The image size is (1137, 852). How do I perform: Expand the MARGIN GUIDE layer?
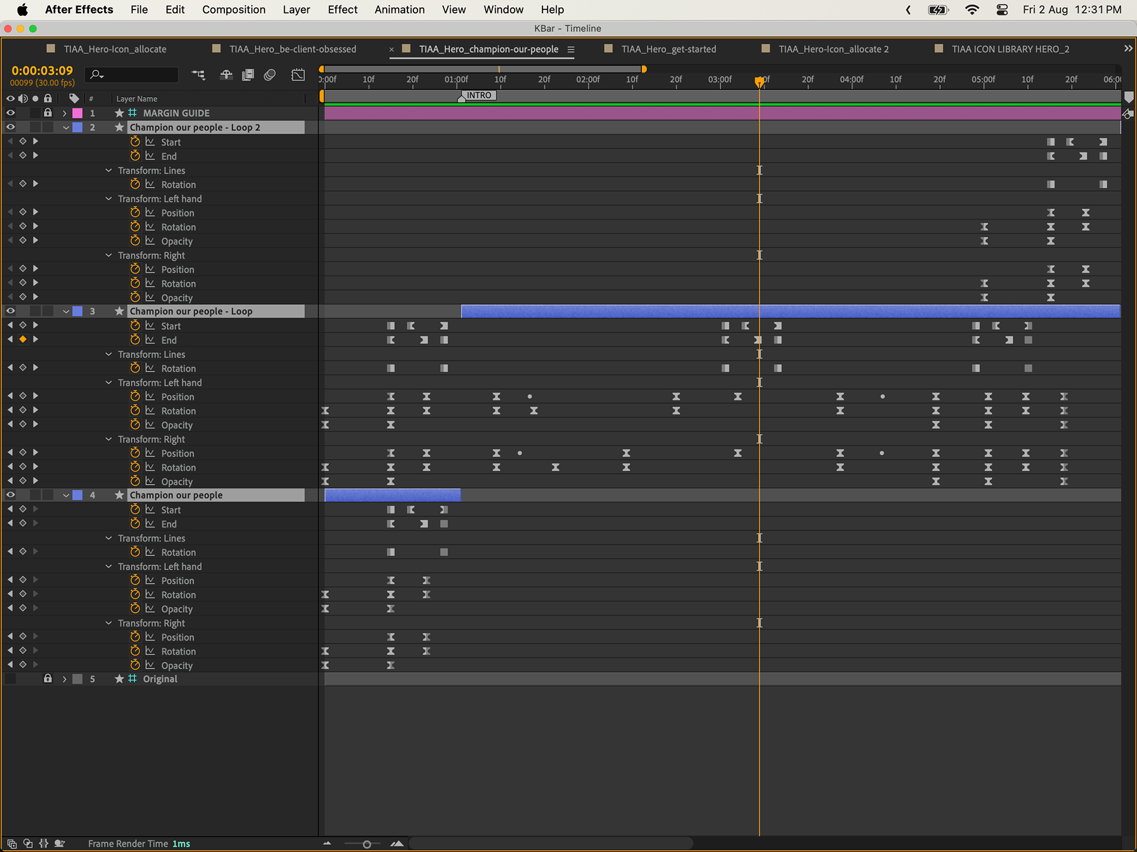coord(65,113)
